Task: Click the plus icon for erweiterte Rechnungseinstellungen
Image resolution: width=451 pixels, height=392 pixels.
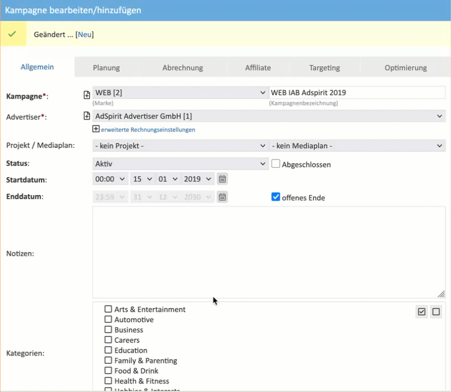Action: tap(96, 129)
